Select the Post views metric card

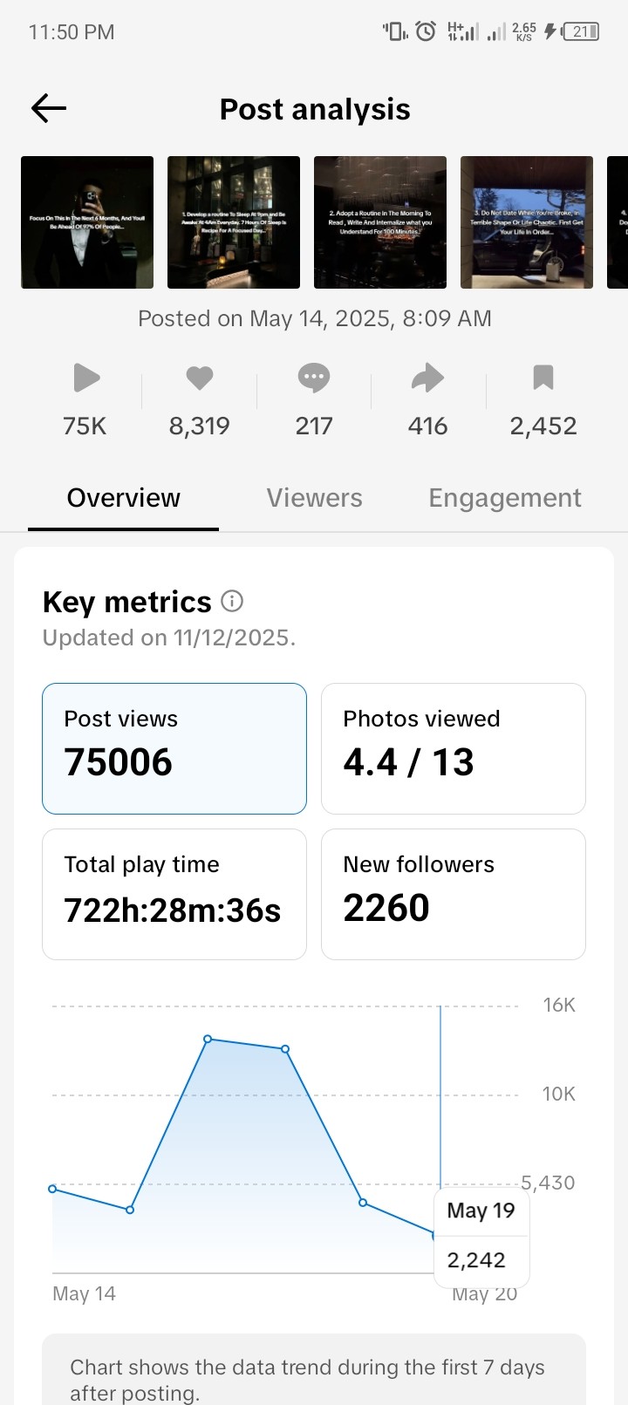pyautogui.click(x=174, y=748)
